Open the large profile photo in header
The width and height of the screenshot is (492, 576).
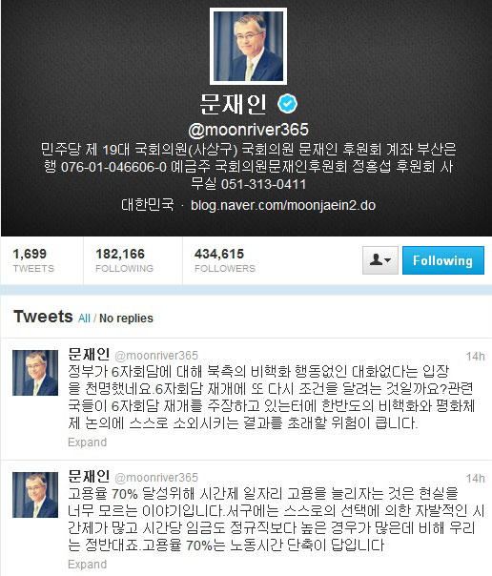(x=248, y=47)
